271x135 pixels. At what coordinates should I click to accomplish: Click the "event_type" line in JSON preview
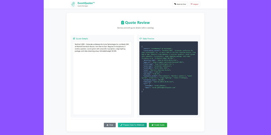coord(157,66)
